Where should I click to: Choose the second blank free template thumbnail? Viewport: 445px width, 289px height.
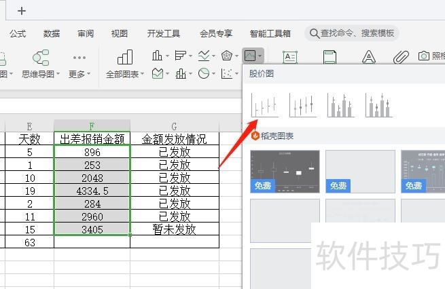(361, 172)
